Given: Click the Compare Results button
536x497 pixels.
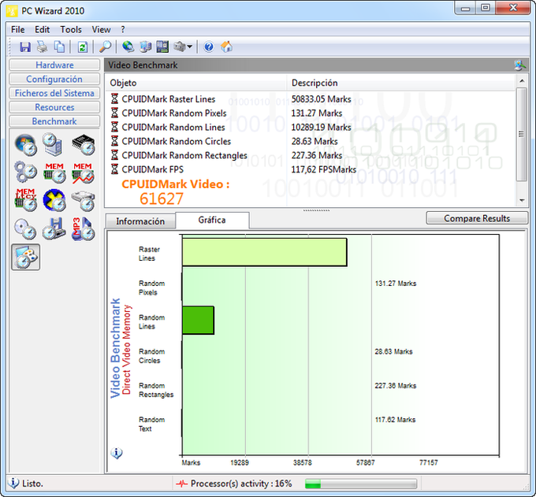Looking at the screenshot, I should 477,218.
